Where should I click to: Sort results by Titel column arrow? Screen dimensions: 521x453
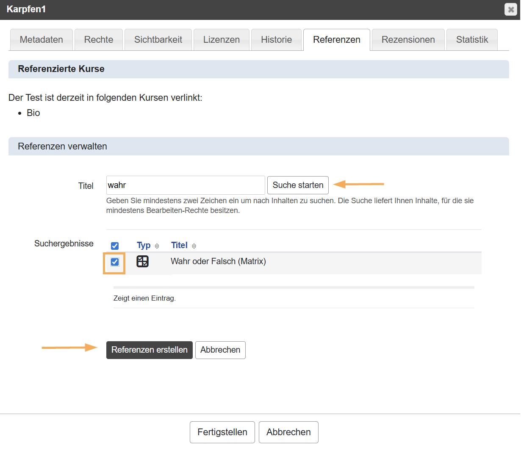[194, 246]
